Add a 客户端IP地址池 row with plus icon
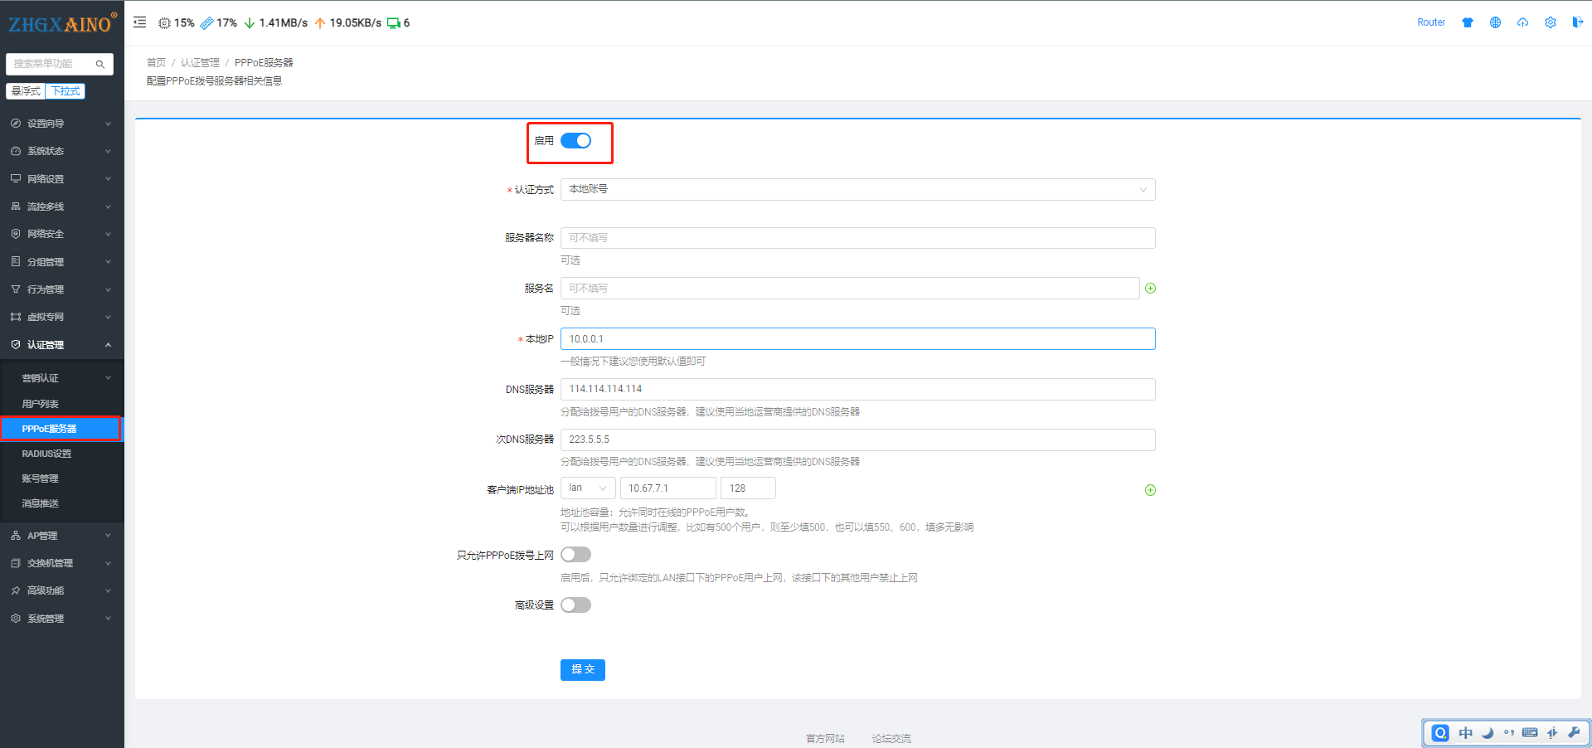The width and height of the screenshot is (1592, 748). [1150, 490]
